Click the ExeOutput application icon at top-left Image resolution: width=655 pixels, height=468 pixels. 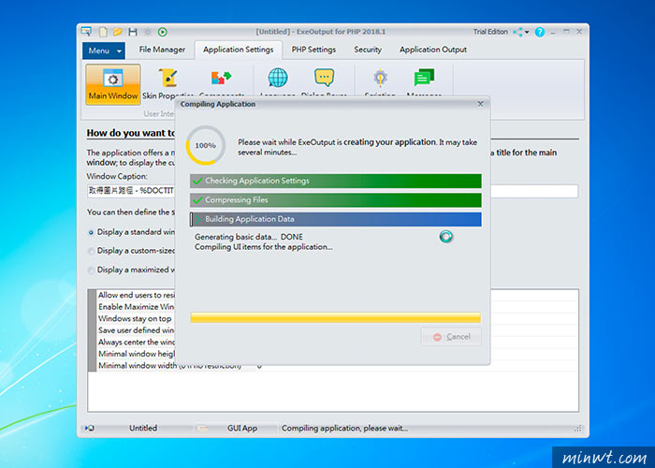tap(86, 31)
